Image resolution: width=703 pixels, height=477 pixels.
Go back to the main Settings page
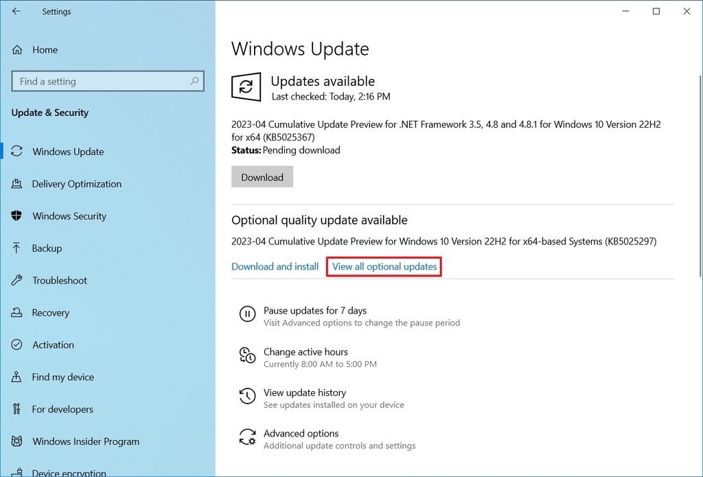(x=16, y=11)
